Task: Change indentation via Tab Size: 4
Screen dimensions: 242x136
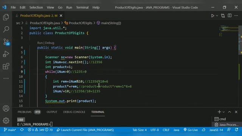Action: [140, 130]
